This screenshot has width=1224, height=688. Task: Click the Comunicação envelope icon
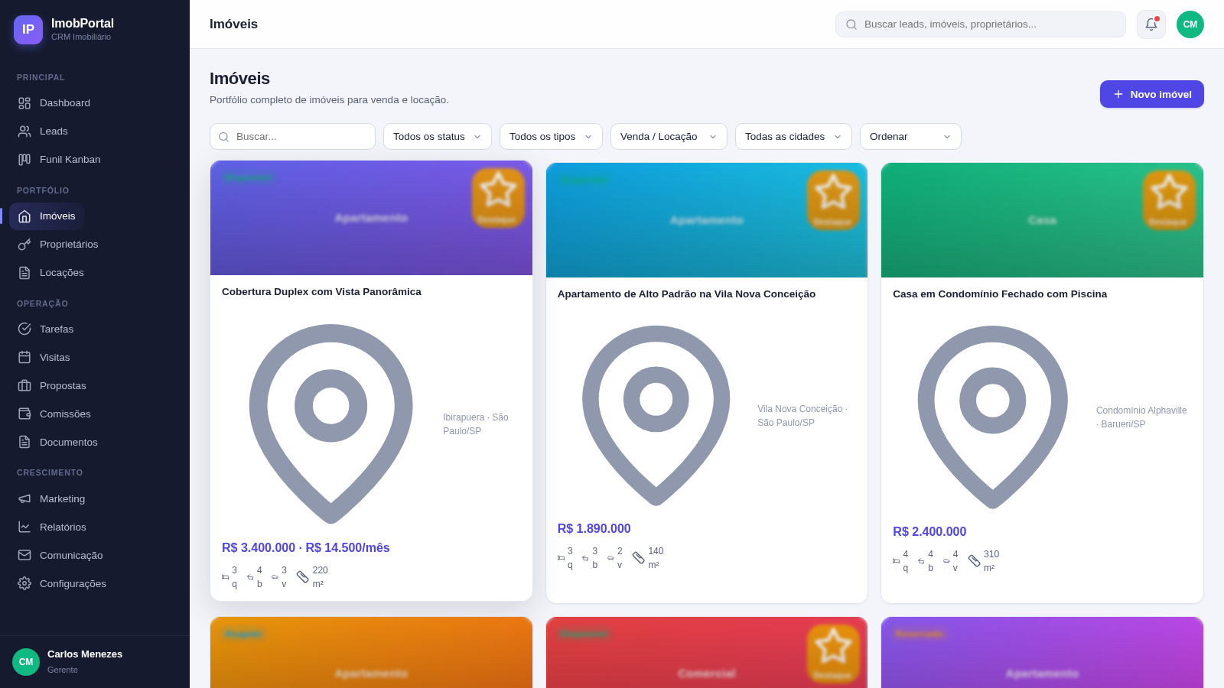pos(24,556)
